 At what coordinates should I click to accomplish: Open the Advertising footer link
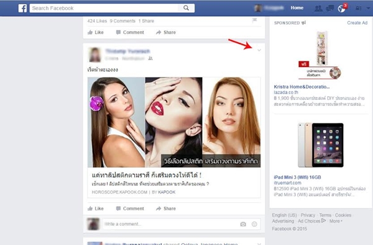(x=283, y=221)
